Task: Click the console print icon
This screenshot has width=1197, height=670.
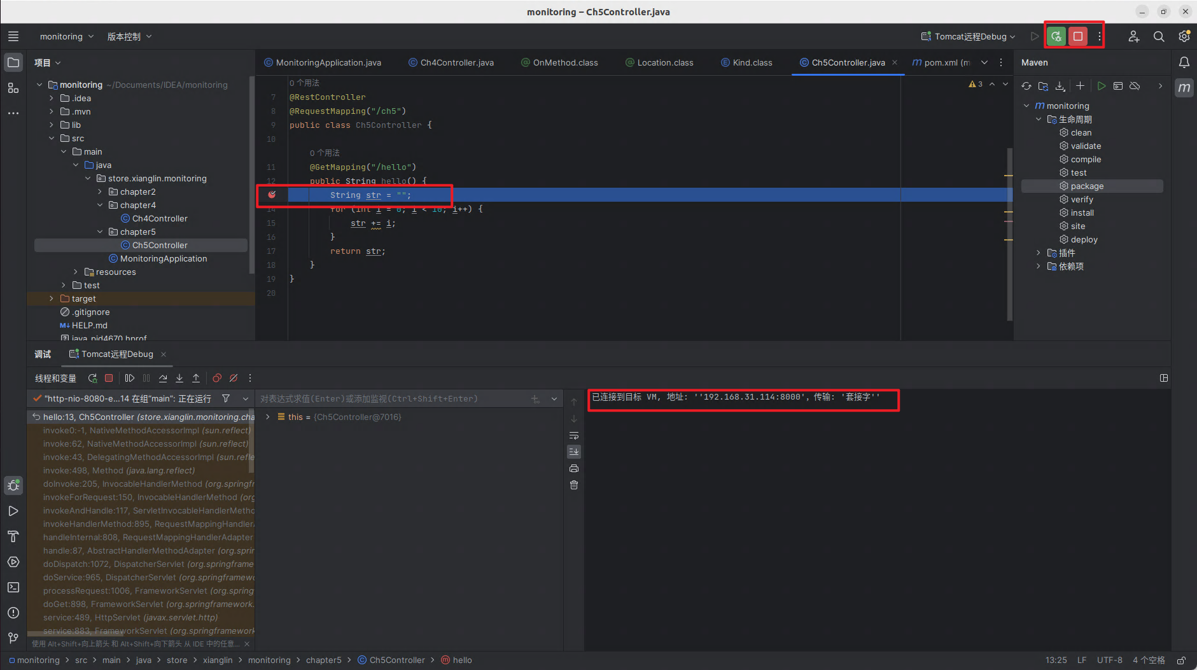Action: (x=574, y=468)
